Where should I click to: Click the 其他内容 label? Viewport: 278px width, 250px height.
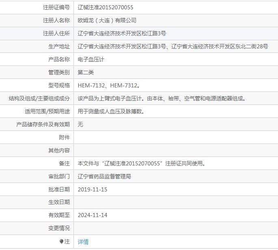[59, 150]
